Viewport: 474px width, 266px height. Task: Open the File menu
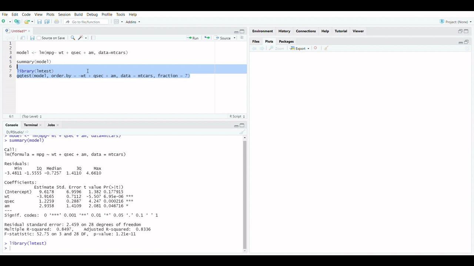pyautogui.click(x=5, y=14)
